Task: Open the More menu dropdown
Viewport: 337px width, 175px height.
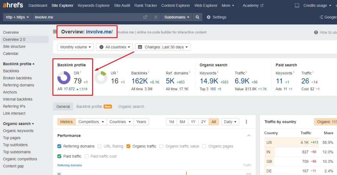Action: tap(228, 5)
